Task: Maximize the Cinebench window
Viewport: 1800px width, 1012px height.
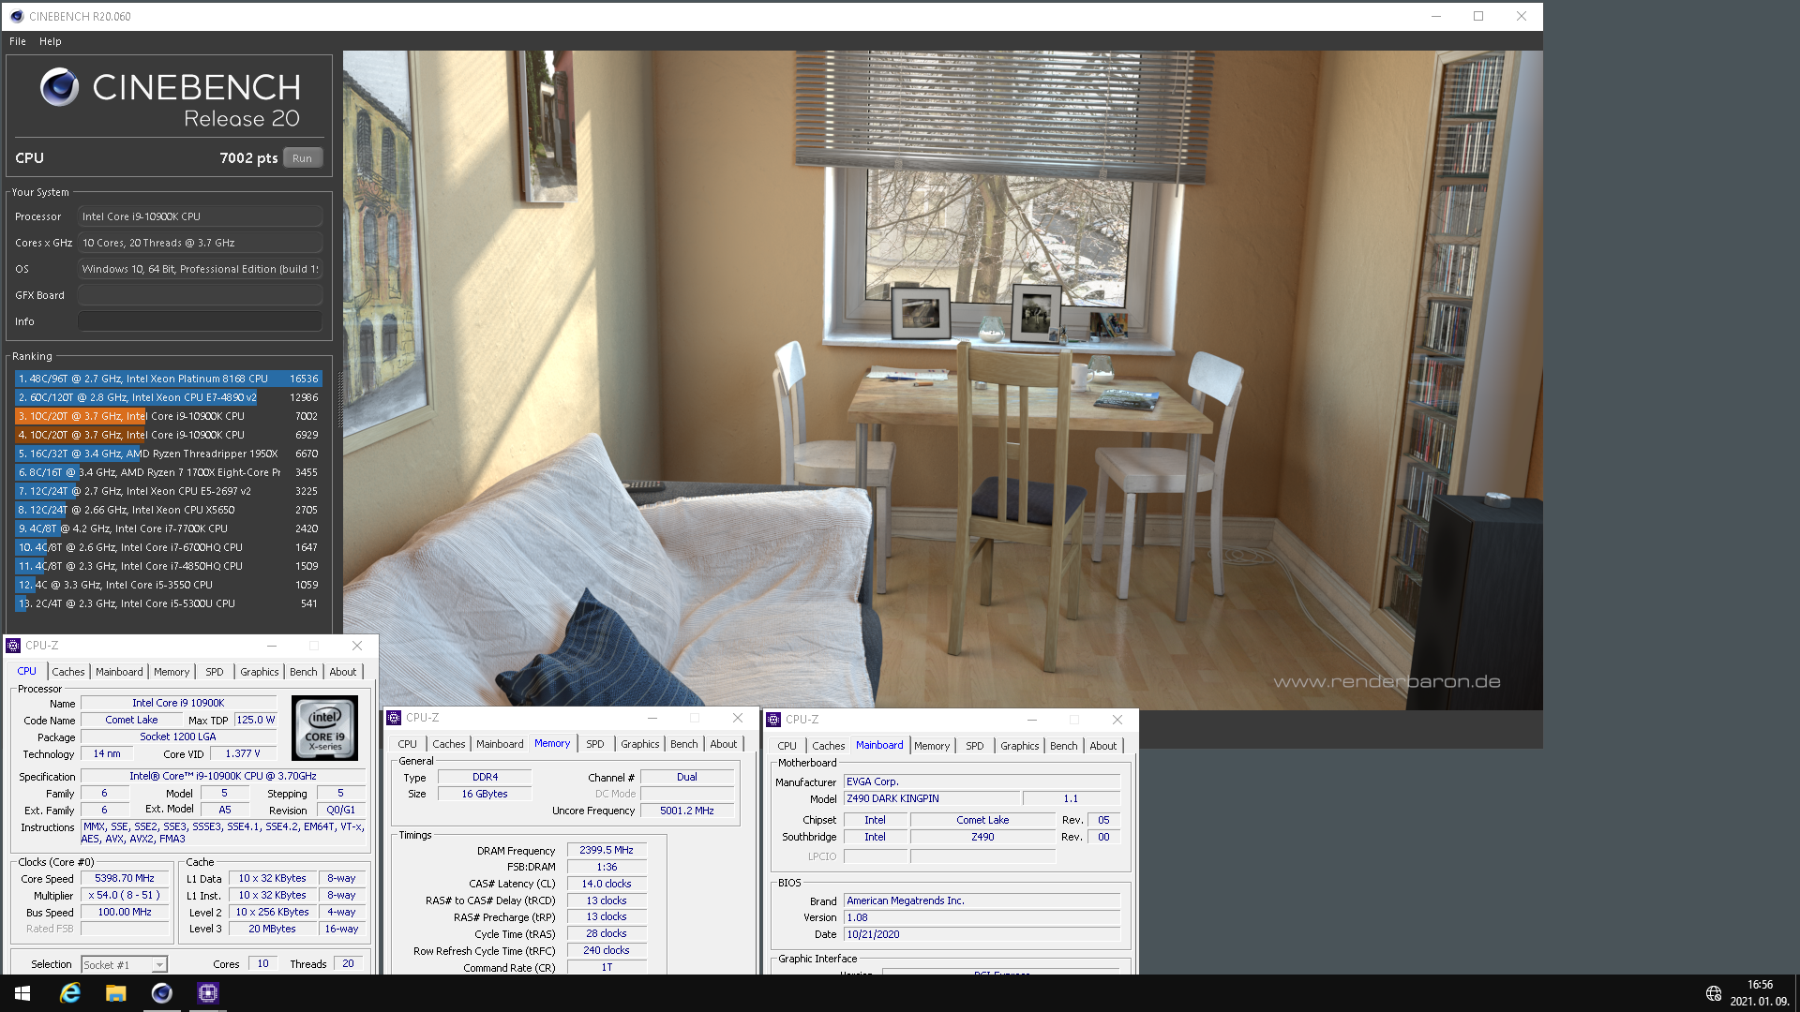Action: coord(1478,16)
